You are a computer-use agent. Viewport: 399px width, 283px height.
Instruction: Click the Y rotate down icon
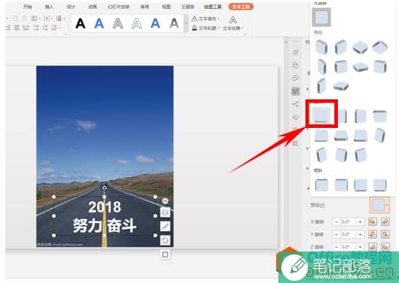(385, 234)
